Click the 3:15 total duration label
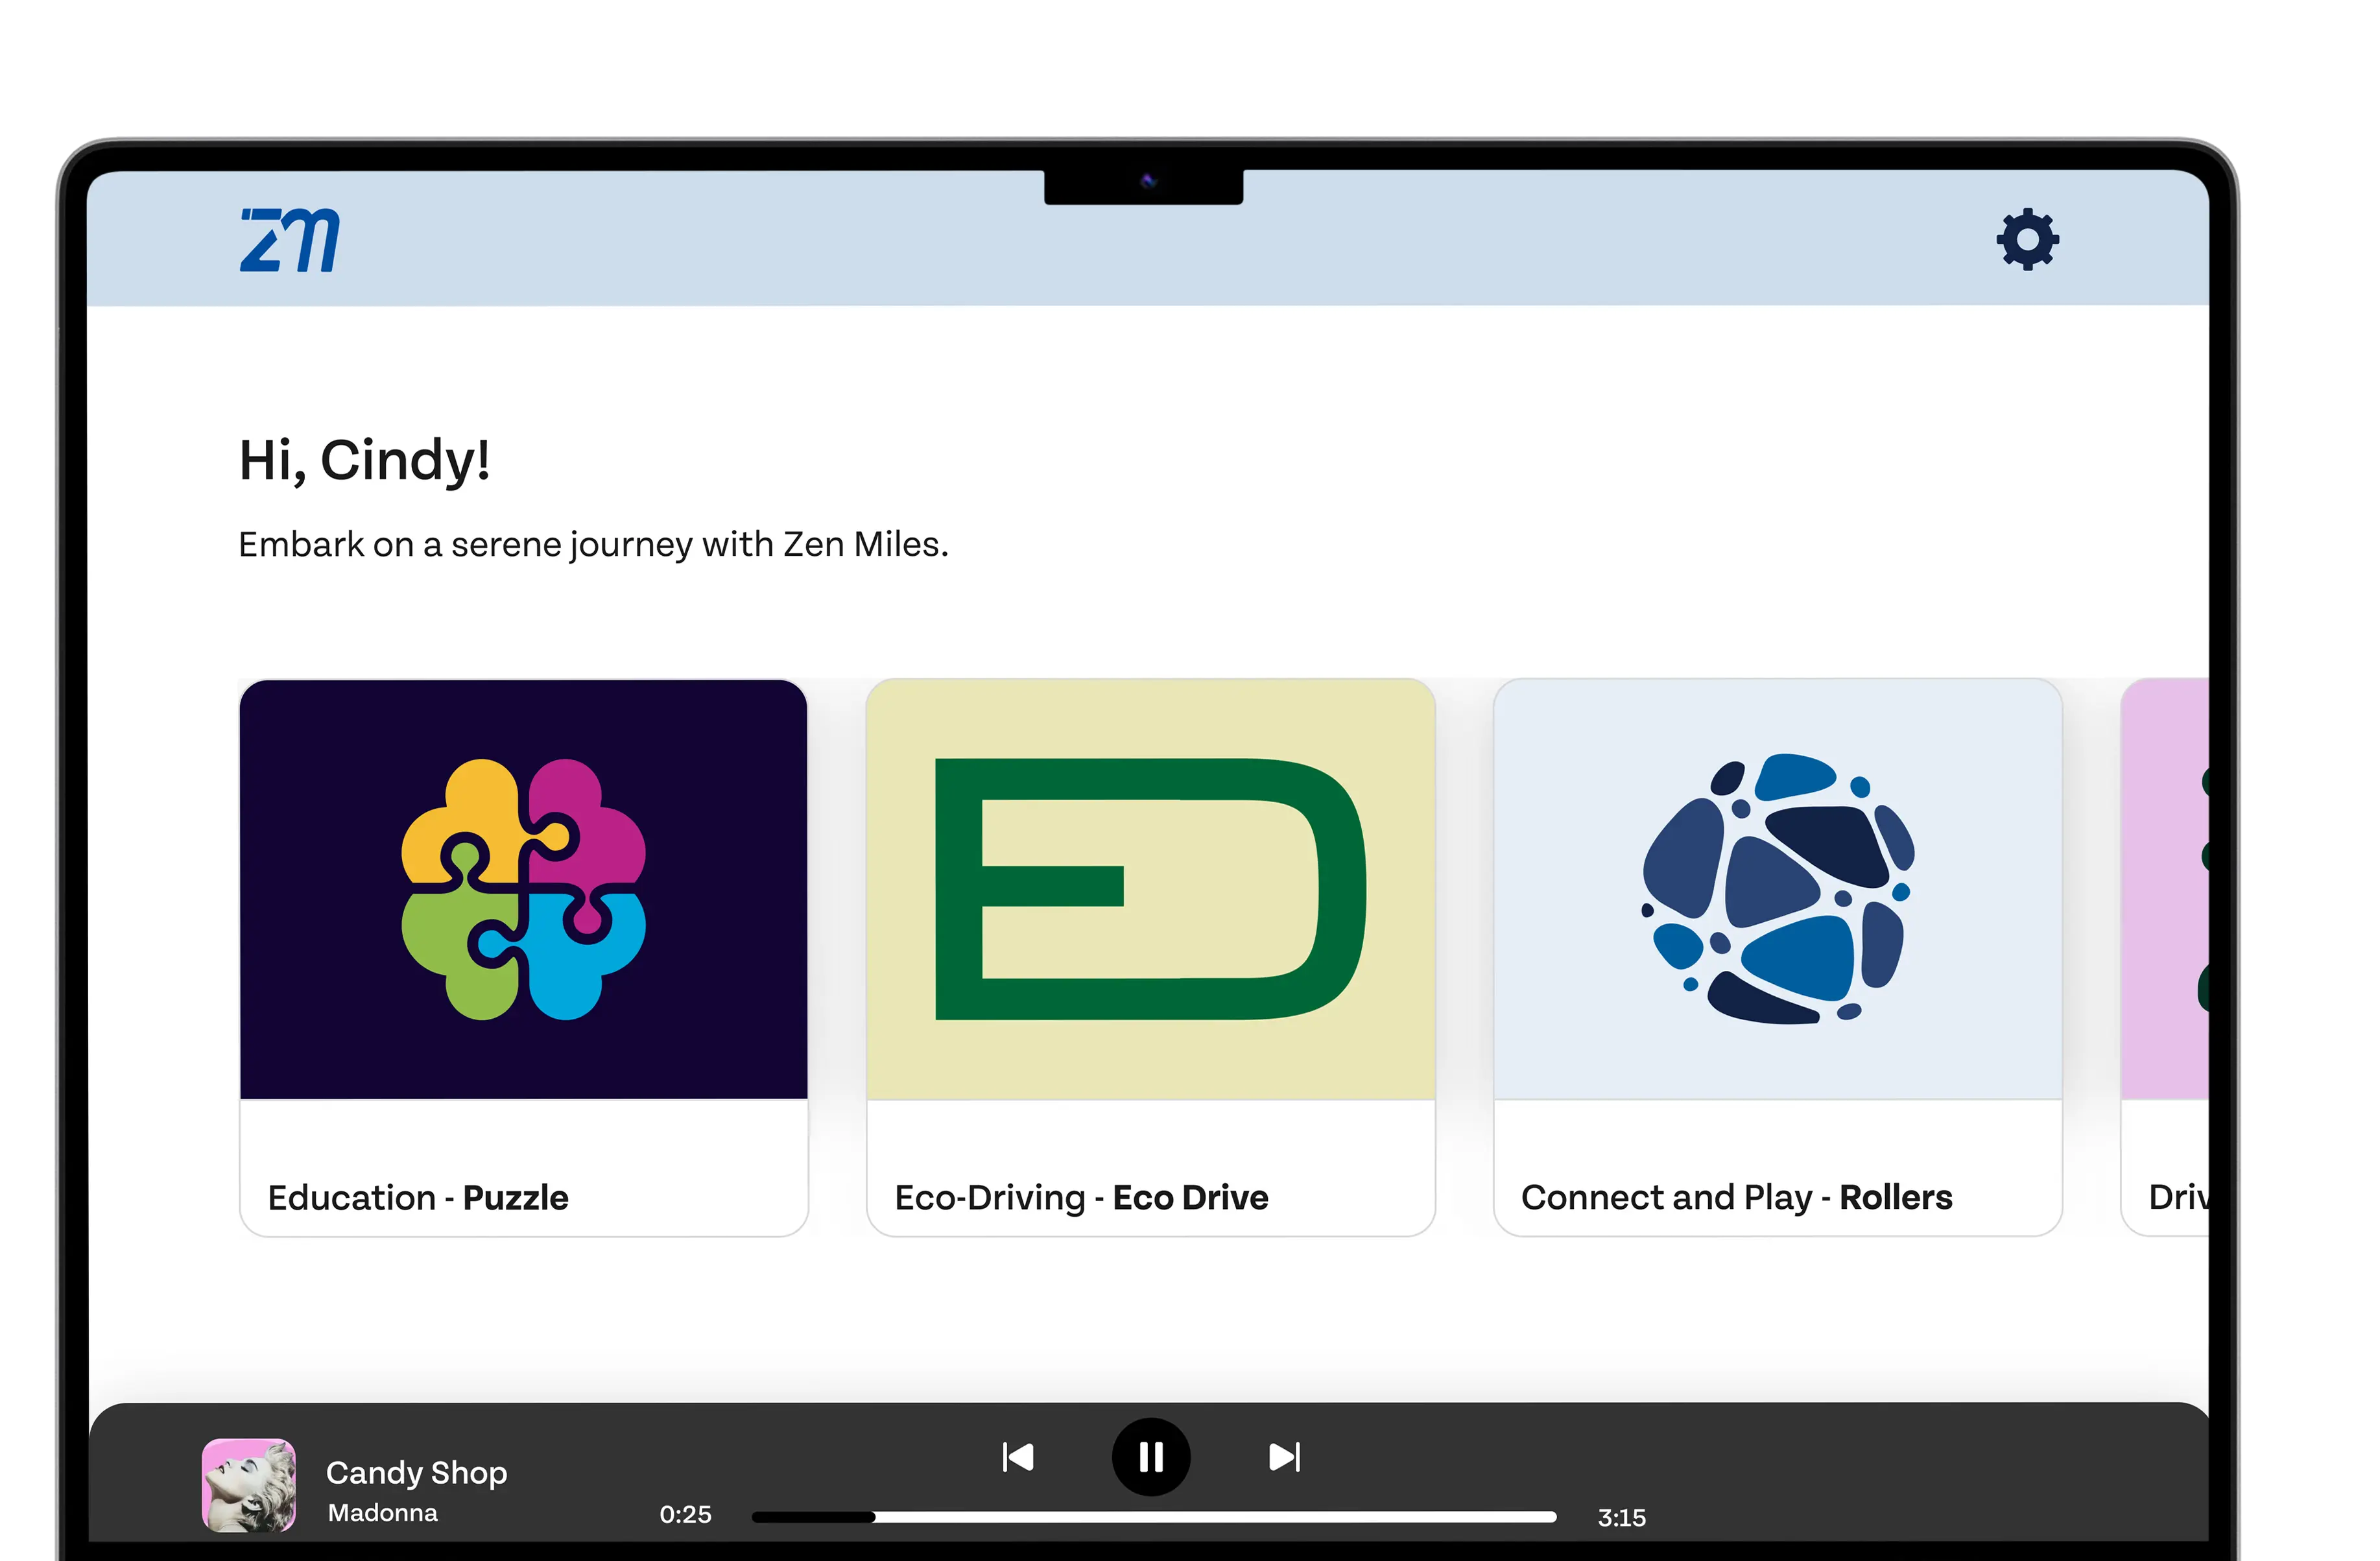 (x=1622, y=1517)
